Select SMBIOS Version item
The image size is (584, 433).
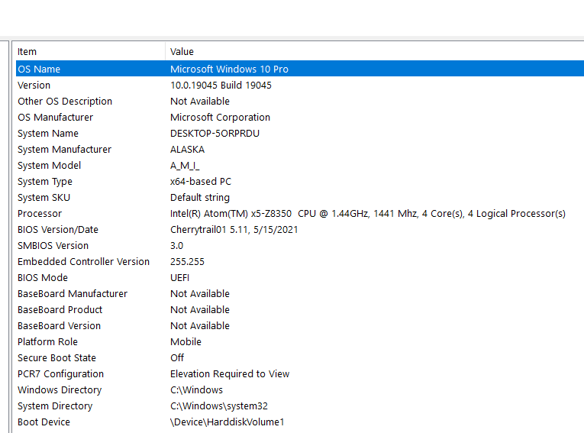53,245
